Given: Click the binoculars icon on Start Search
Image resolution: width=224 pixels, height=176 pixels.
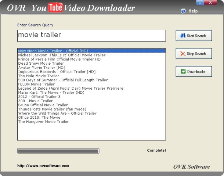Looking at the screenshot, I should coord(183,35).
